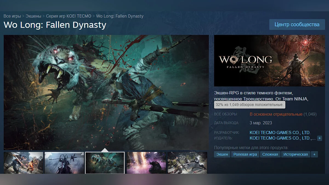Open the 'Центр сообщества' button
This screenshot has height=185, width=329.
tap(297, 24)
